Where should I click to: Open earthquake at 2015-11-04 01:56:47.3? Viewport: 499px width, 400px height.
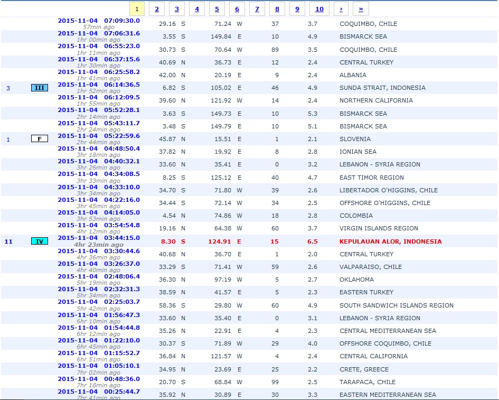pos(99,315)
